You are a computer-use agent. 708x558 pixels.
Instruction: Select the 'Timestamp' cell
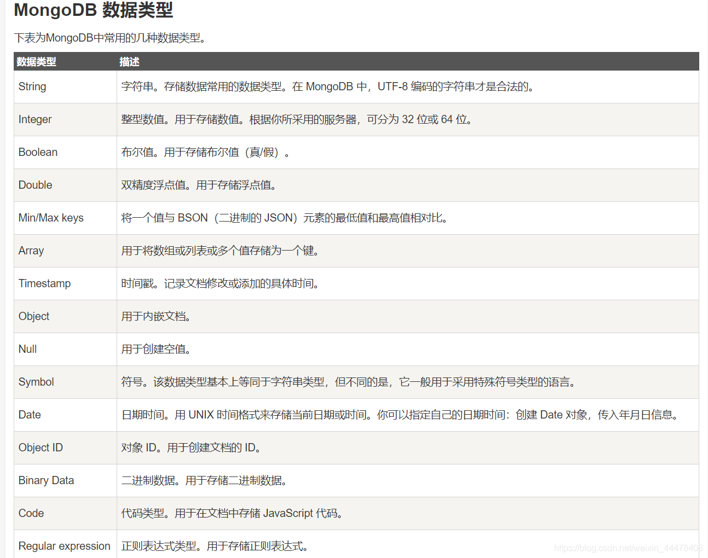[65, 283]
